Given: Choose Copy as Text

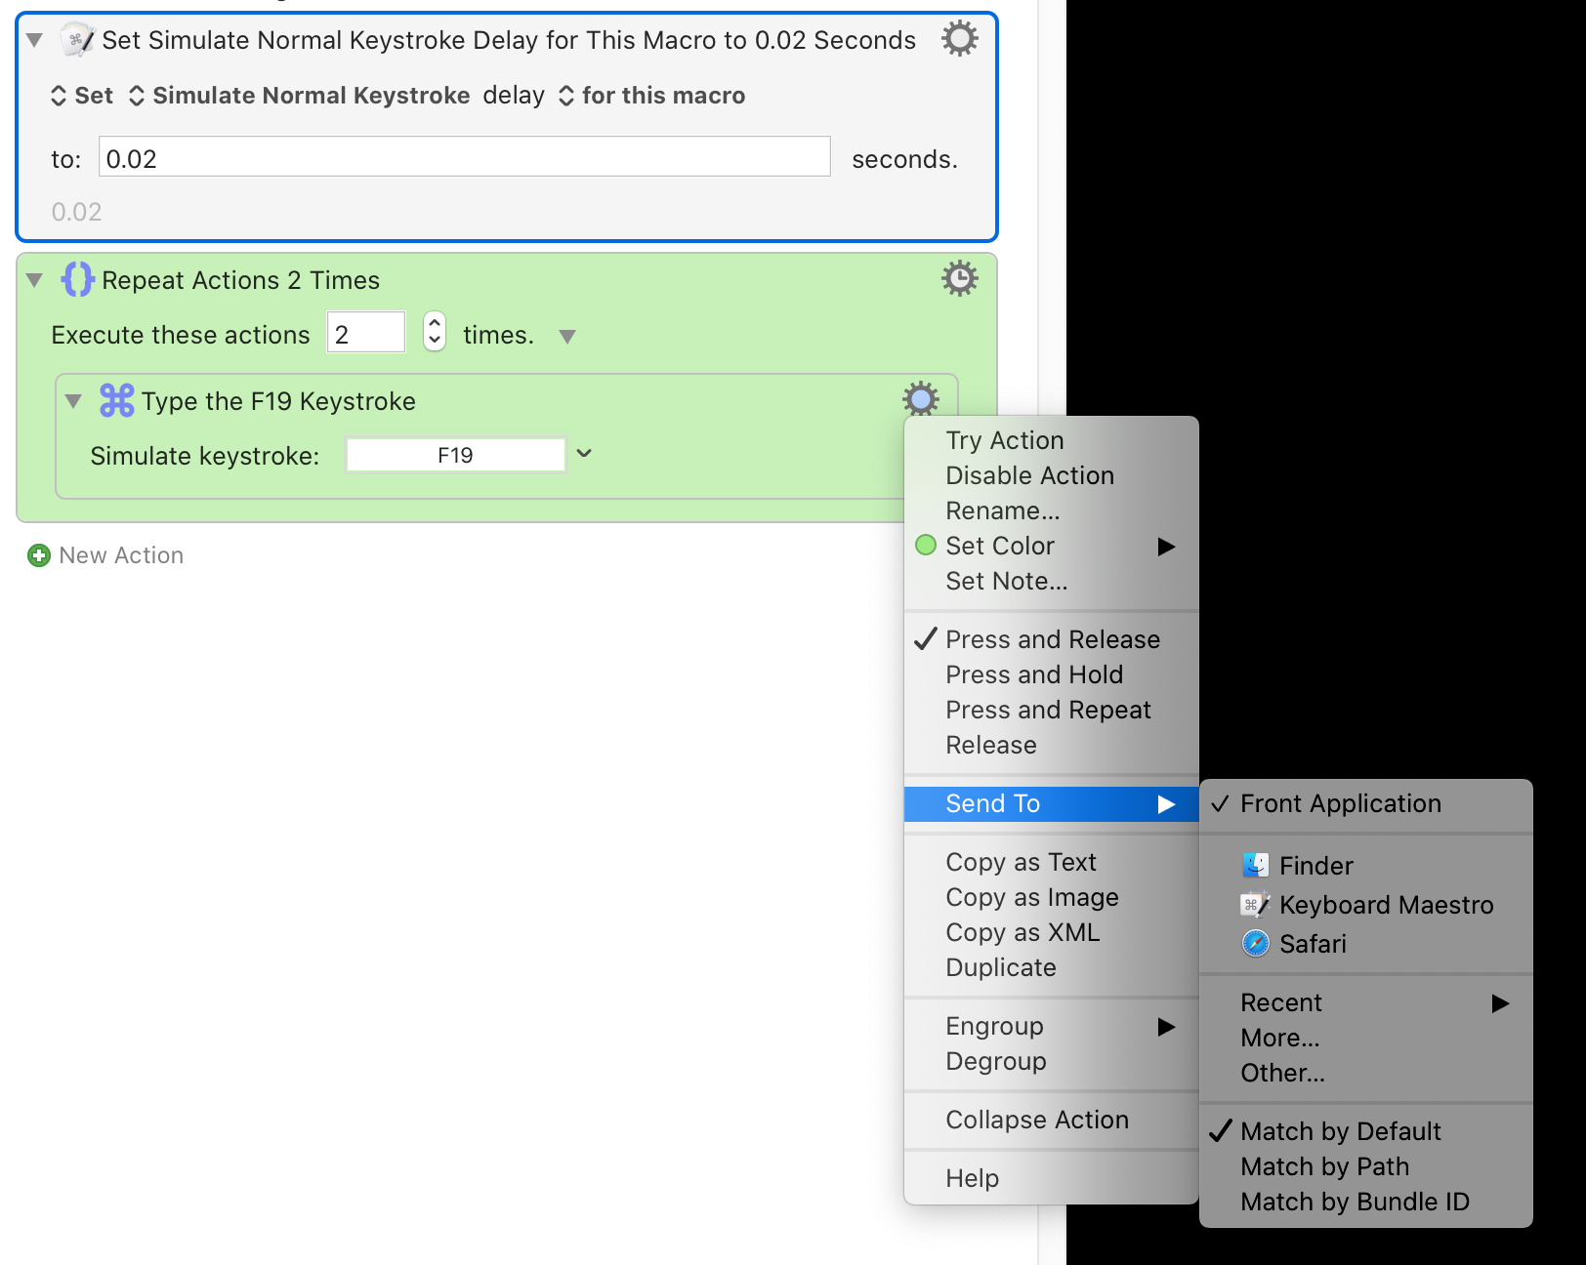Looking at the screenshot, I should 1051,862.
